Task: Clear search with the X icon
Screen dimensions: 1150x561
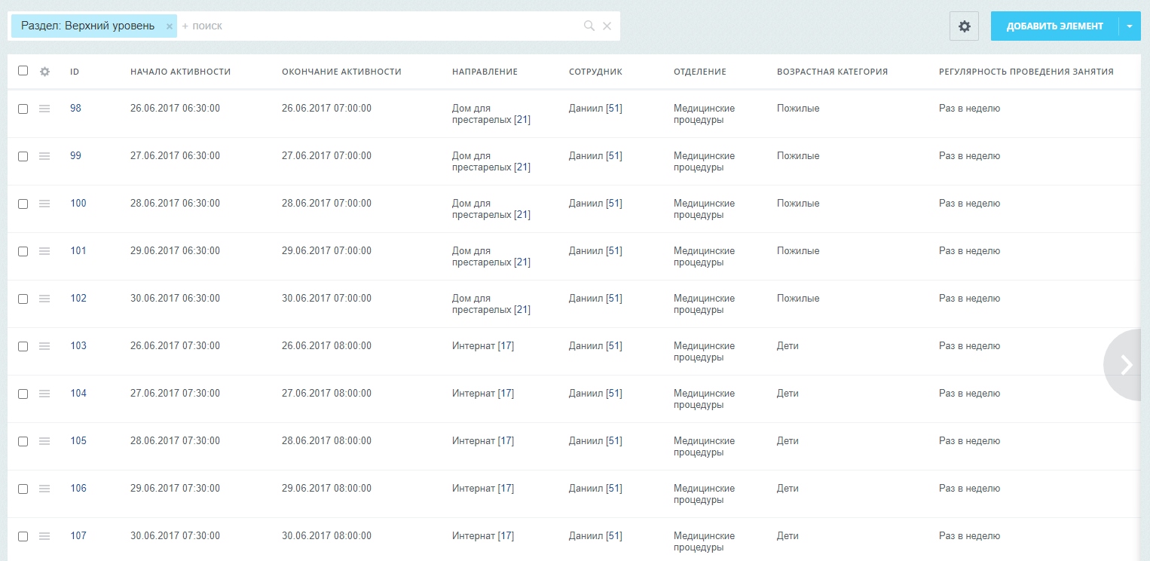Action: pos(607,26)
